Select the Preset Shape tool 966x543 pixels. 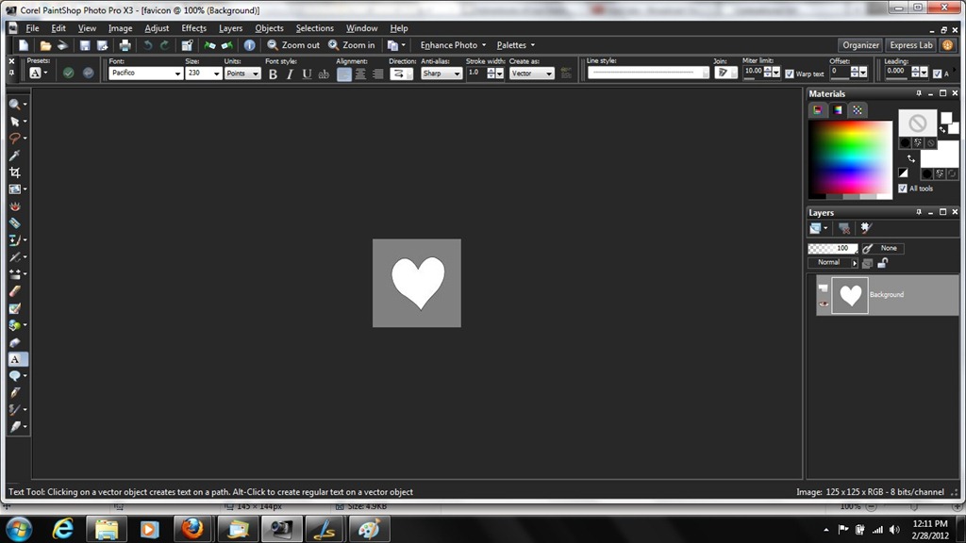[15, 375]
